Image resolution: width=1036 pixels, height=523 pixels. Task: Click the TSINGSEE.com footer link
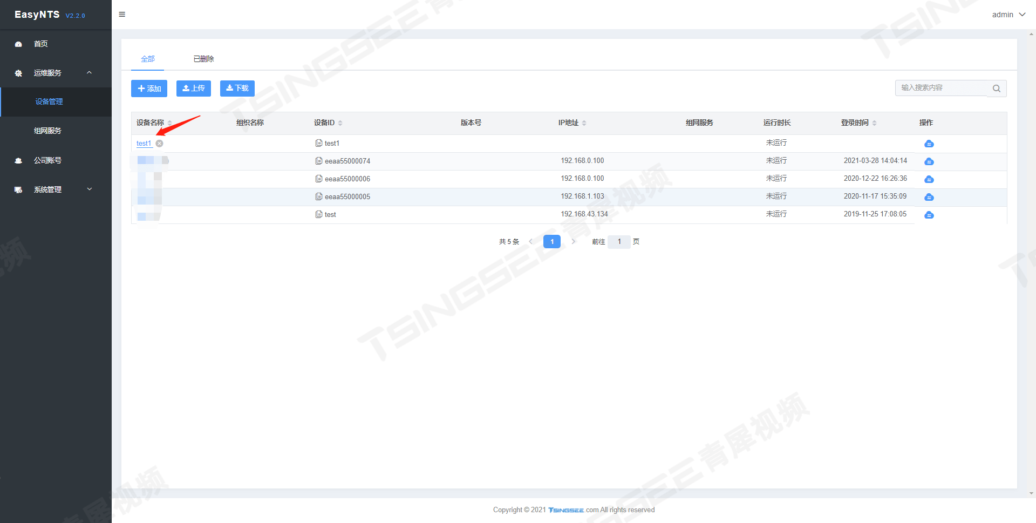tap(574, 510)
